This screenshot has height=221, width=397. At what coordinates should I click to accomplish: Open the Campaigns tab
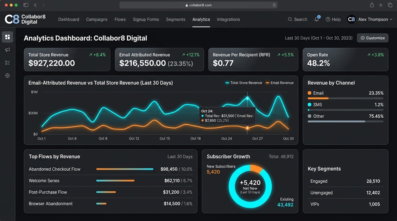(x=97, y=19)
